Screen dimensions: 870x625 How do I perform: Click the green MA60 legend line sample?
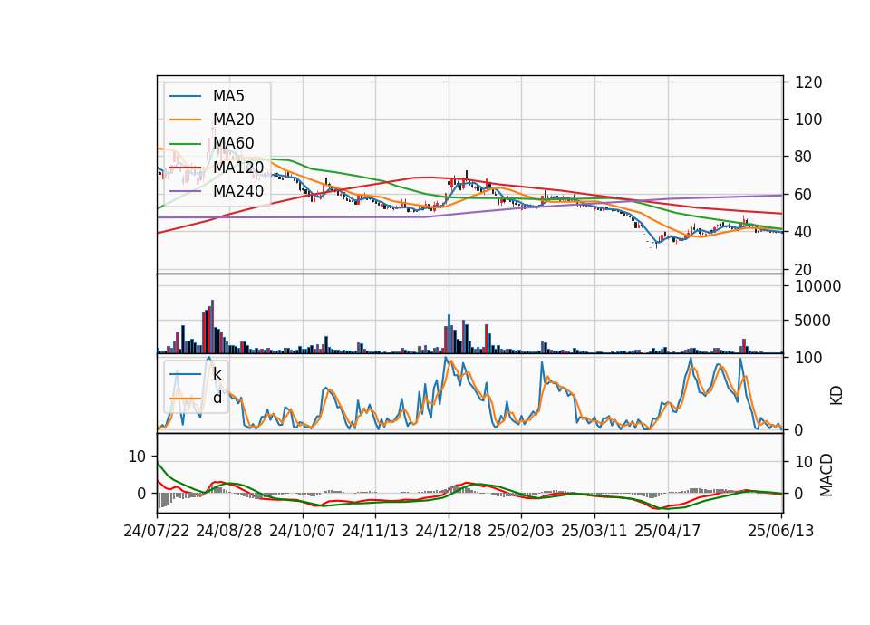(185, 144)
